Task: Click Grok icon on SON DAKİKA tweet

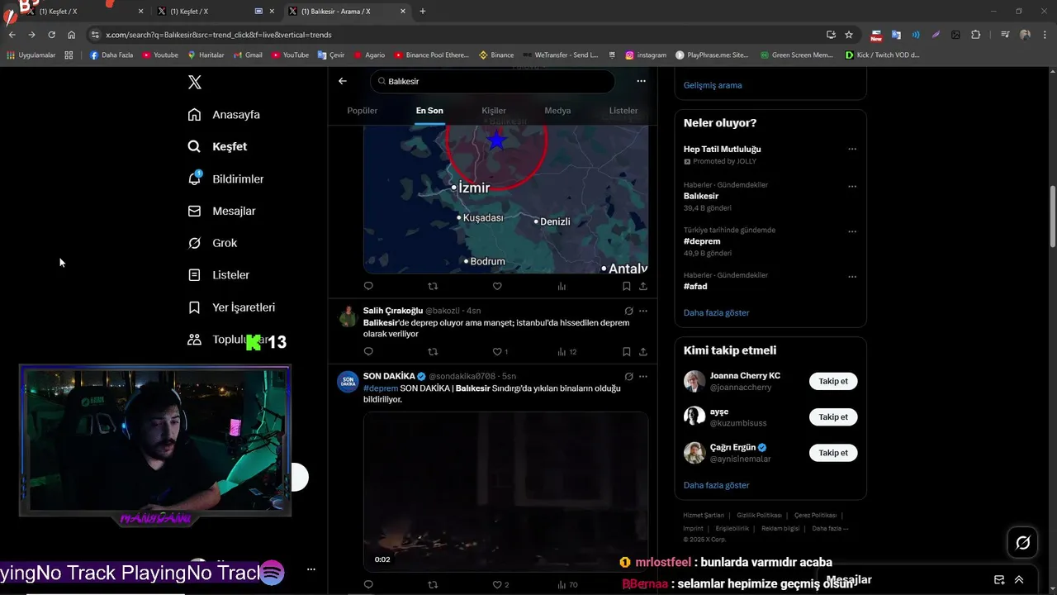Action: [628, 376]
